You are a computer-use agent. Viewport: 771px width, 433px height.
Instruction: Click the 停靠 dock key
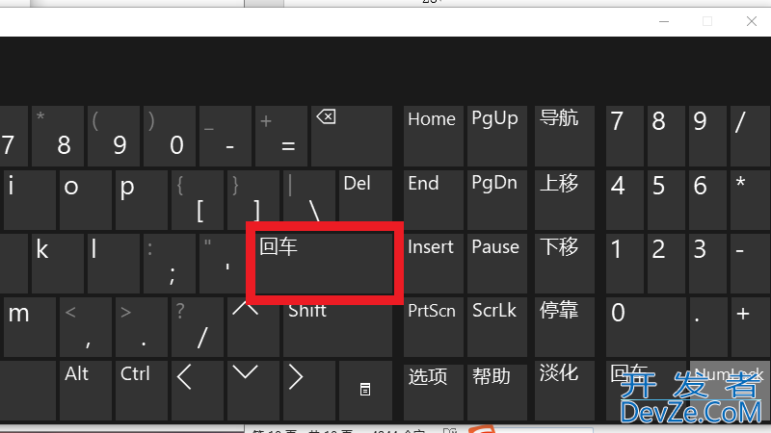coord(565,326)
